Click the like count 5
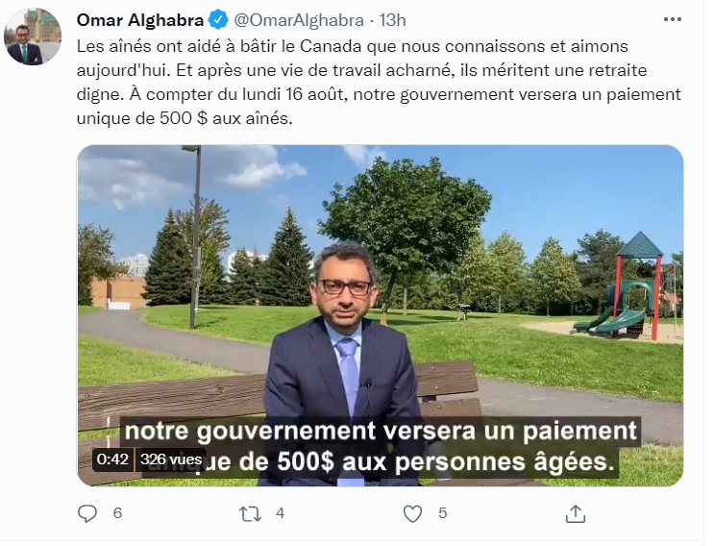This screenshot has width=714, height=546. 443,513
